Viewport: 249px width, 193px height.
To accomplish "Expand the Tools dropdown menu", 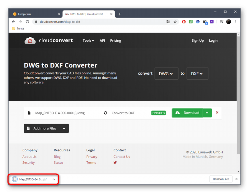I will [88, 40].
